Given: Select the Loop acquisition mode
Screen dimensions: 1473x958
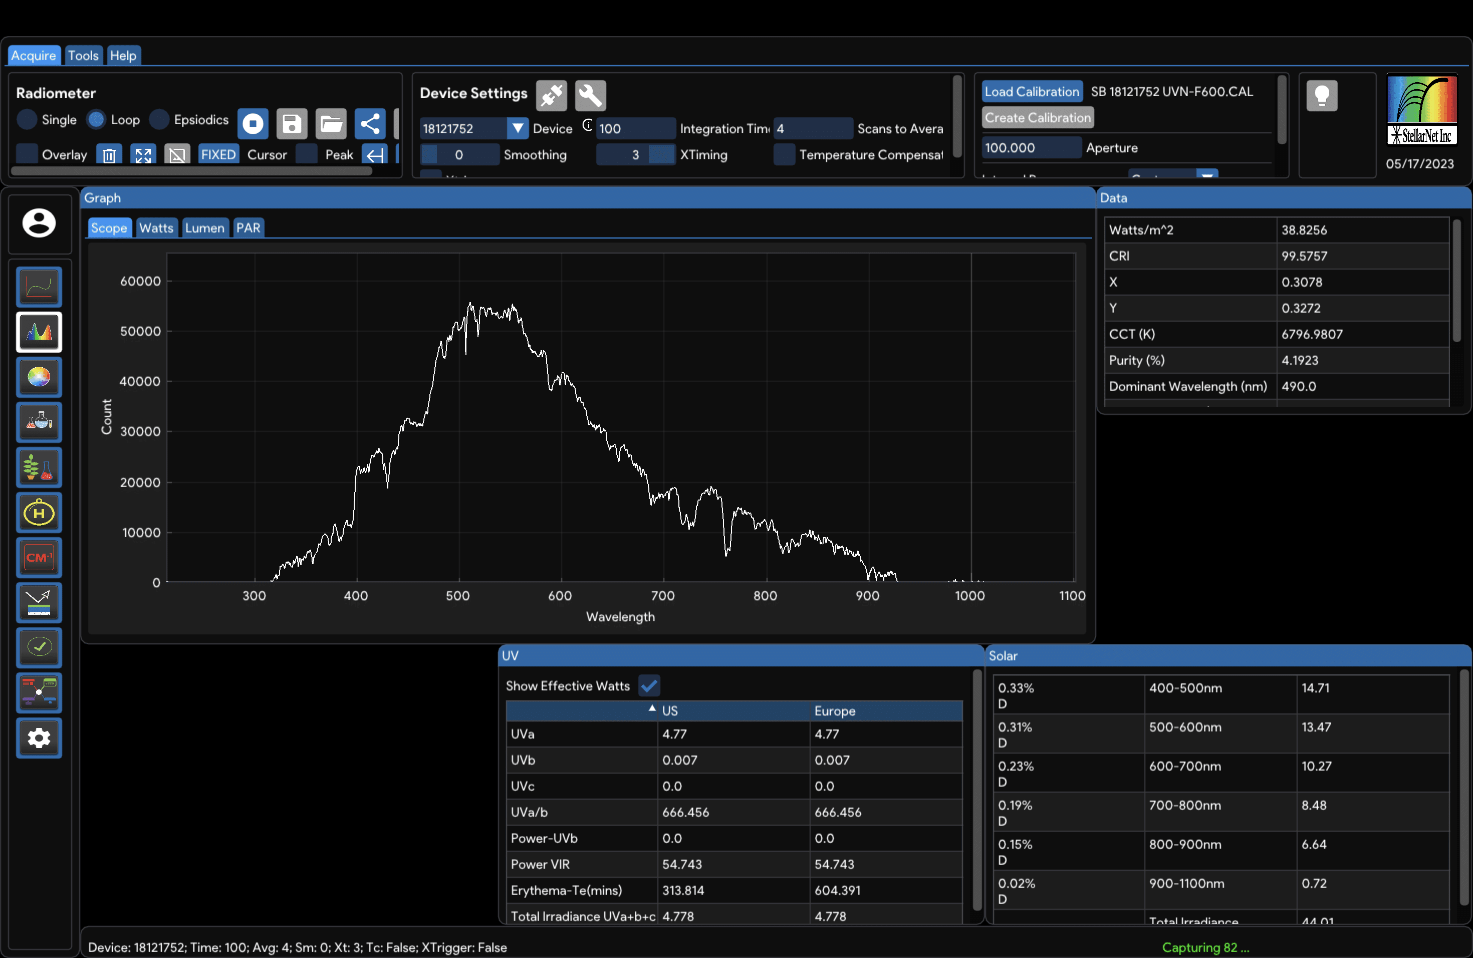Looking at the screenshot, I should click(x=97, y=119).
